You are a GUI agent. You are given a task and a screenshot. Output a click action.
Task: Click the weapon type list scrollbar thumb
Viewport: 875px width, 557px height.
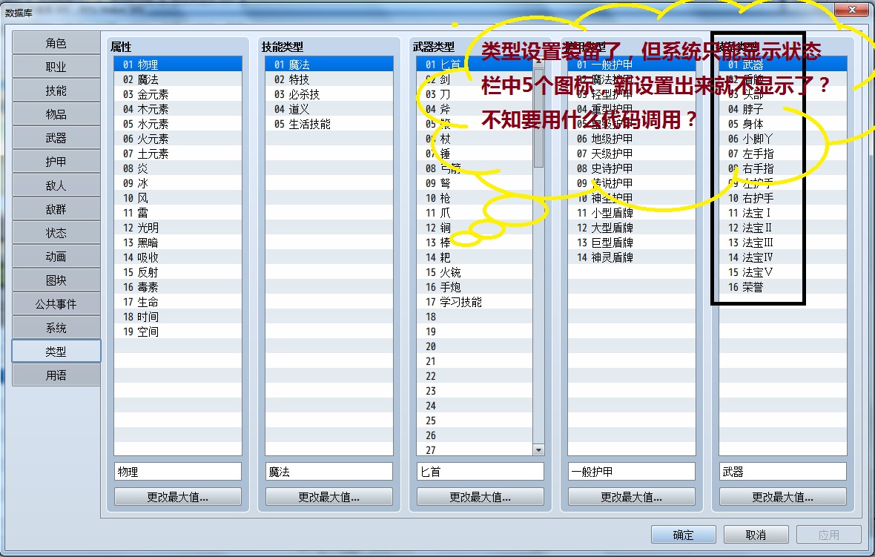(x=538, y=117)
